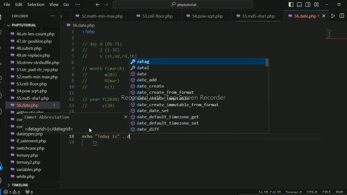Open 55.md5-sha1.php in the explorer
The width and height of the screenshot is (347, 195).
pos(33,98)
